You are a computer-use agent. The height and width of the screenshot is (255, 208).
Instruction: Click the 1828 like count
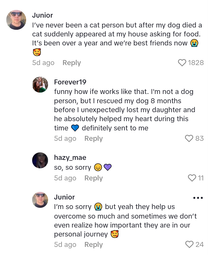coord(196,63)
